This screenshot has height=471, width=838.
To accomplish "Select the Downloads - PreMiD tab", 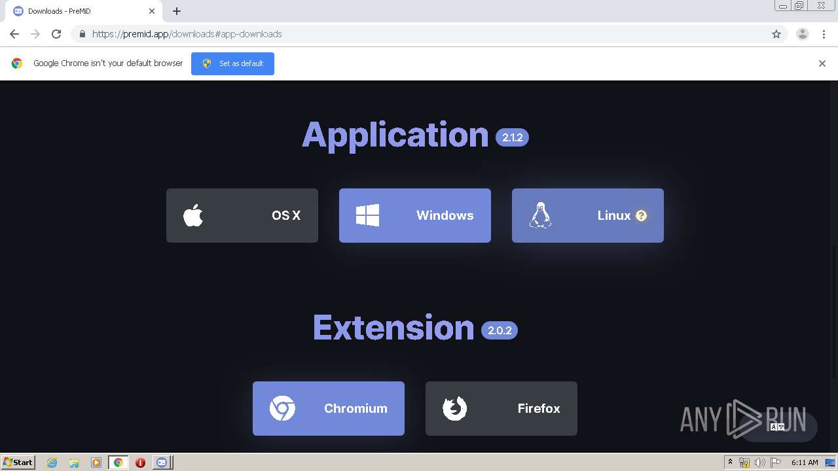I will [84, 11].
